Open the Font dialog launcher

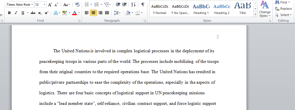(79, 21)
